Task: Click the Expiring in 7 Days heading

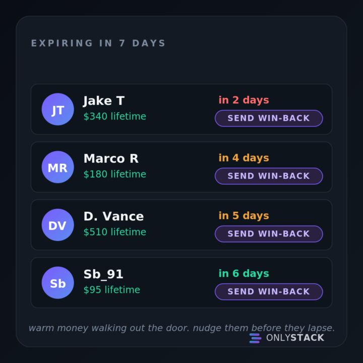Action: 98,43
